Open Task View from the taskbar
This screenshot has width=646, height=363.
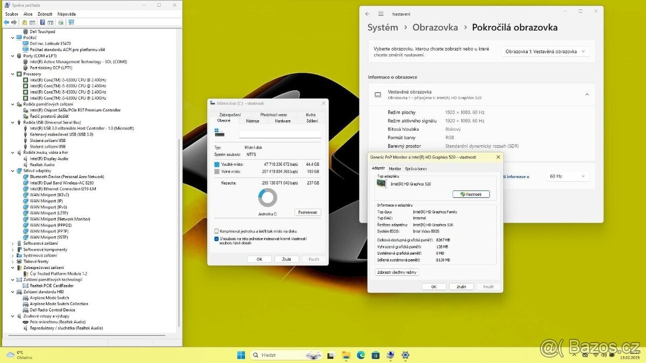click(331, 355)
